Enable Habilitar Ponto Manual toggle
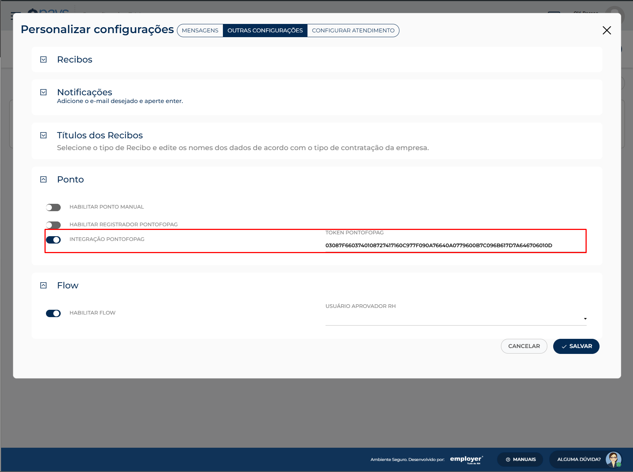Image resolution: width=633 pixels, height=472 pixels. tap(53, 207)
